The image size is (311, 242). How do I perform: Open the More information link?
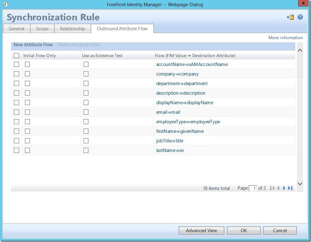[286, 38]
